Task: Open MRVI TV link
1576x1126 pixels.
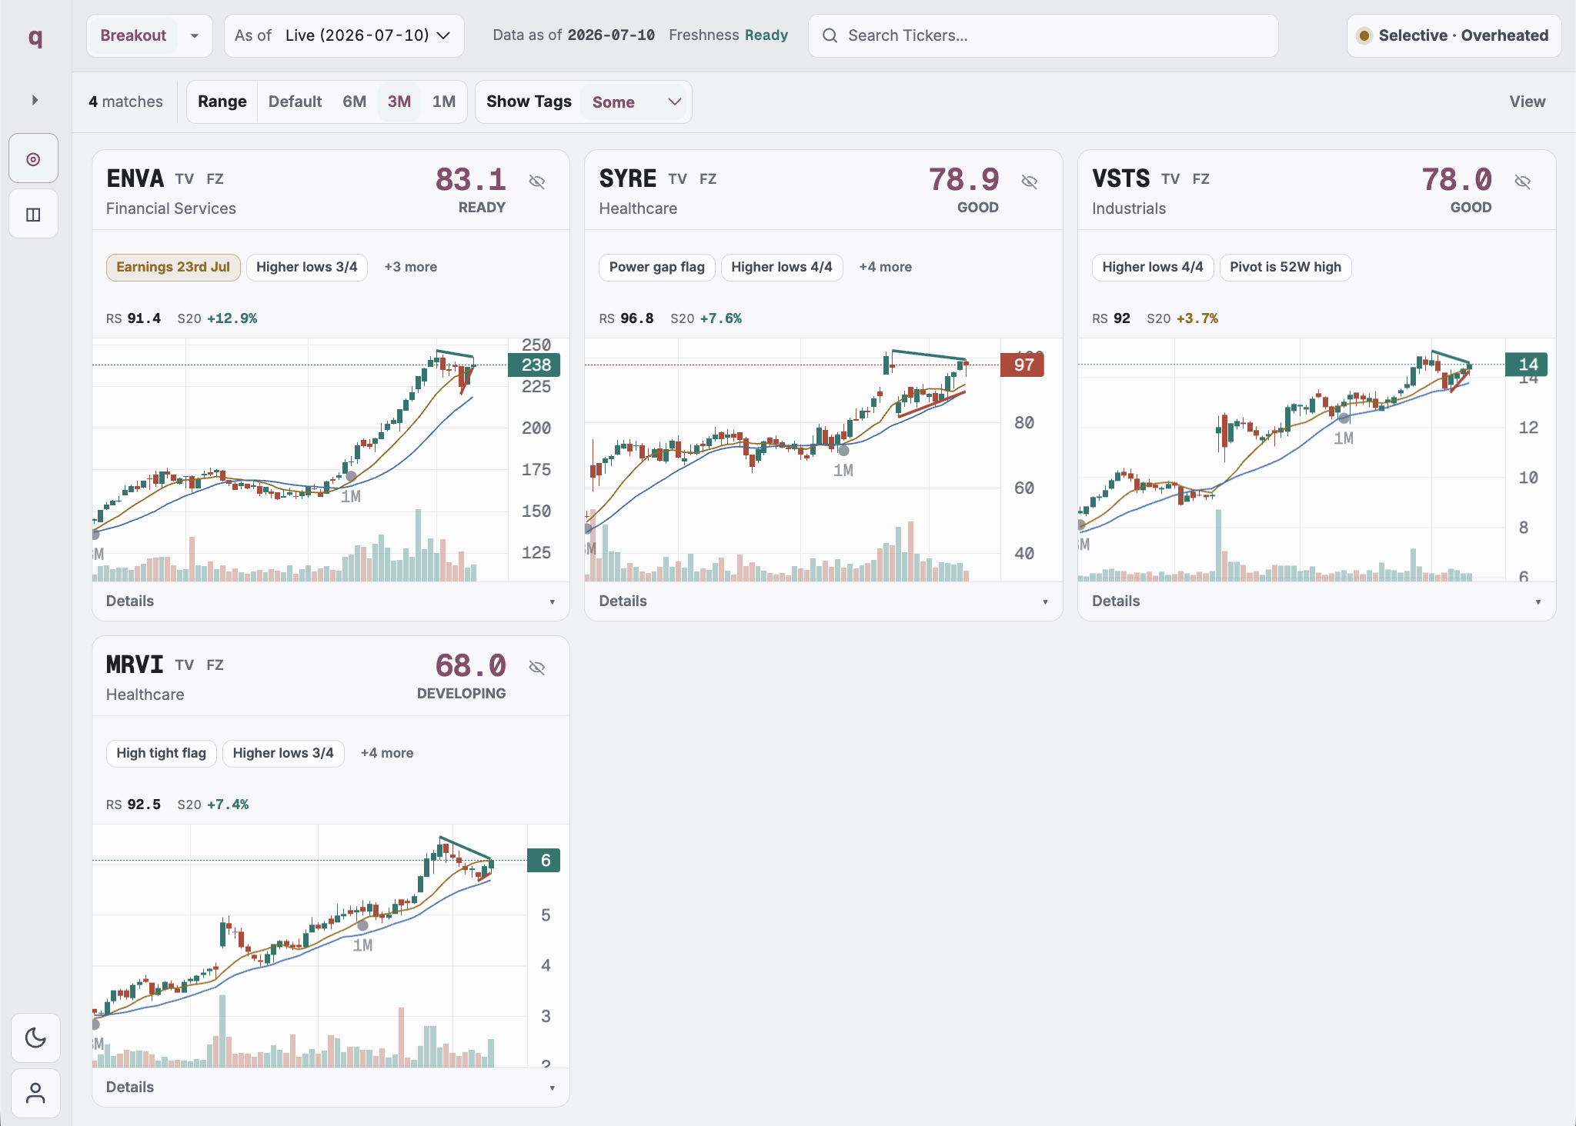Action: [184, 665]
